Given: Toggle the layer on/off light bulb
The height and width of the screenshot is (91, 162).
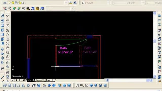Looking at the screenshot, I should 10,3.
